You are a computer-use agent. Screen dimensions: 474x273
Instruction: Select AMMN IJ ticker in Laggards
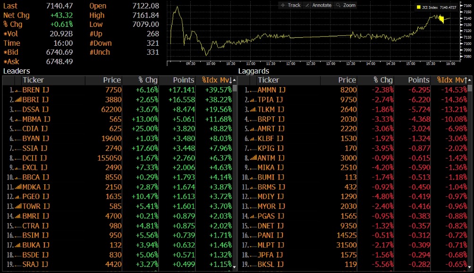(x=271, y=90)
